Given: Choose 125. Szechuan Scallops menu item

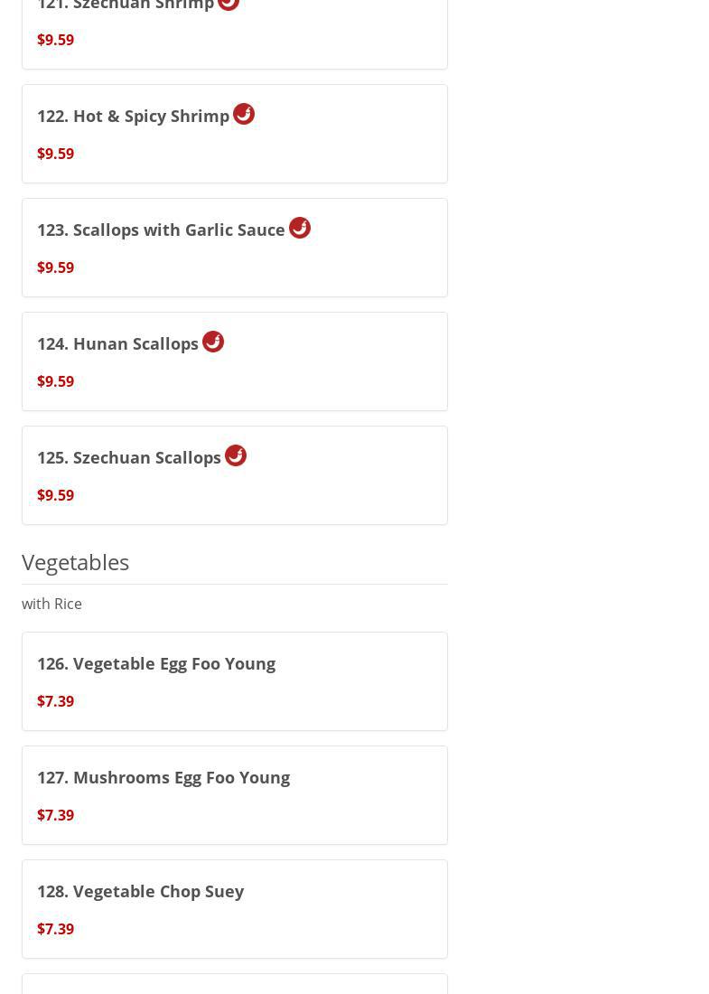Looking at the screenshot, I should click(x=129, y=458).
